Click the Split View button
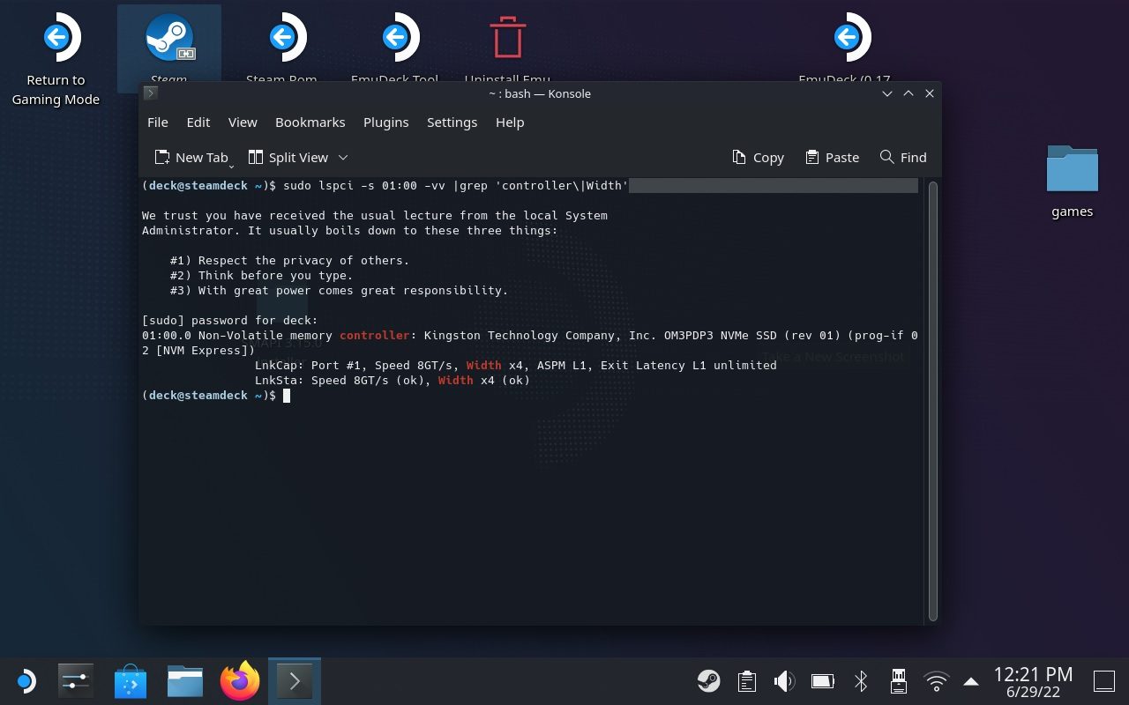This screenshot has height=705, width=1129. [288, 157]
